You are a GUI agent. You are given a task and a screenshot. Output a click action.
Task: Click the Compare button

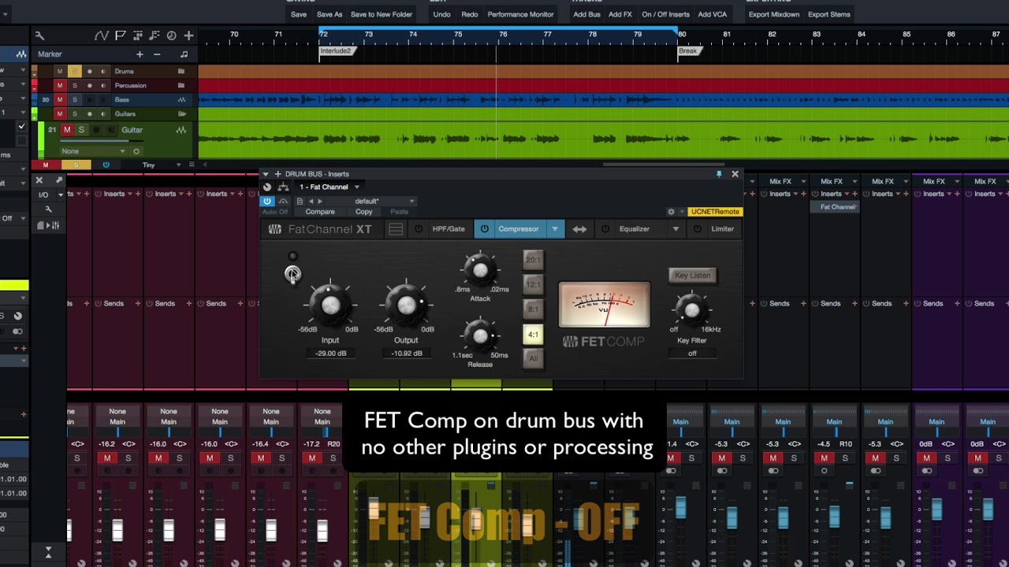(320, 212)
